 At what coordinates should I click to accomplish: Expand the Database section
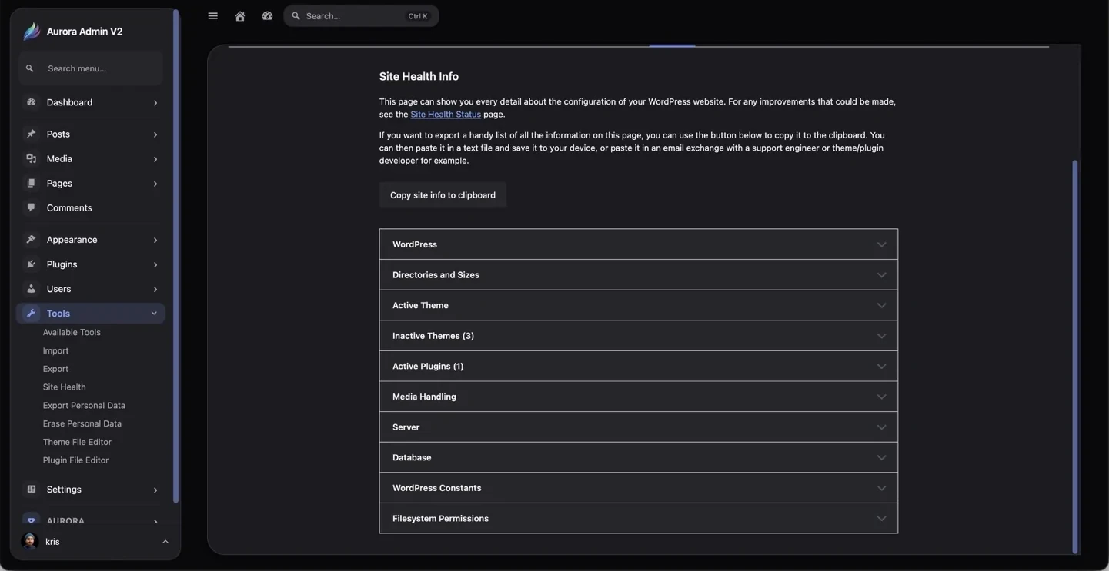[x=638, y=457]
